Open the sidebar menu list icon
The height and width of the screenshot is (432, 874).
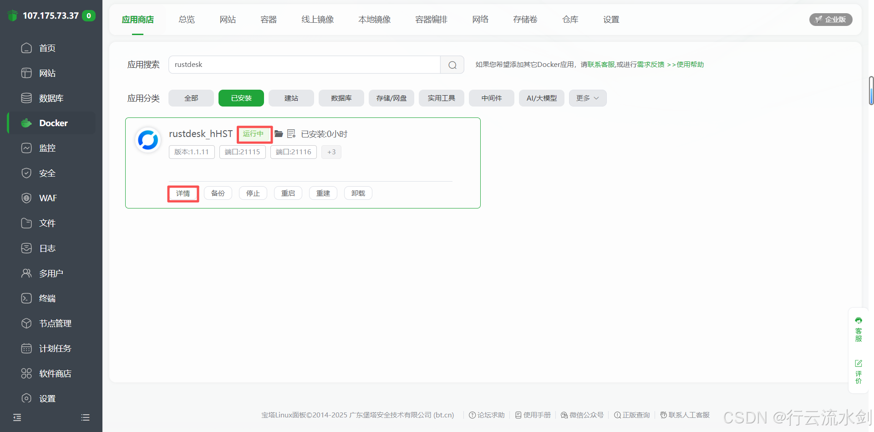click(x=85, y=417)
